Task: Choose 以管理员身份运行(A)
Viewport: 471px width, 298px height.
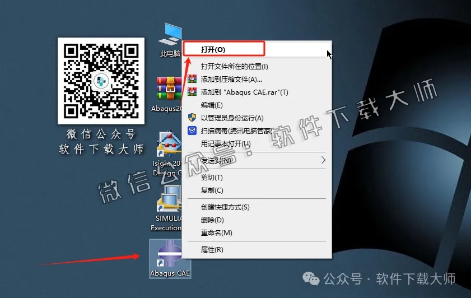Action: pos(257,118)
